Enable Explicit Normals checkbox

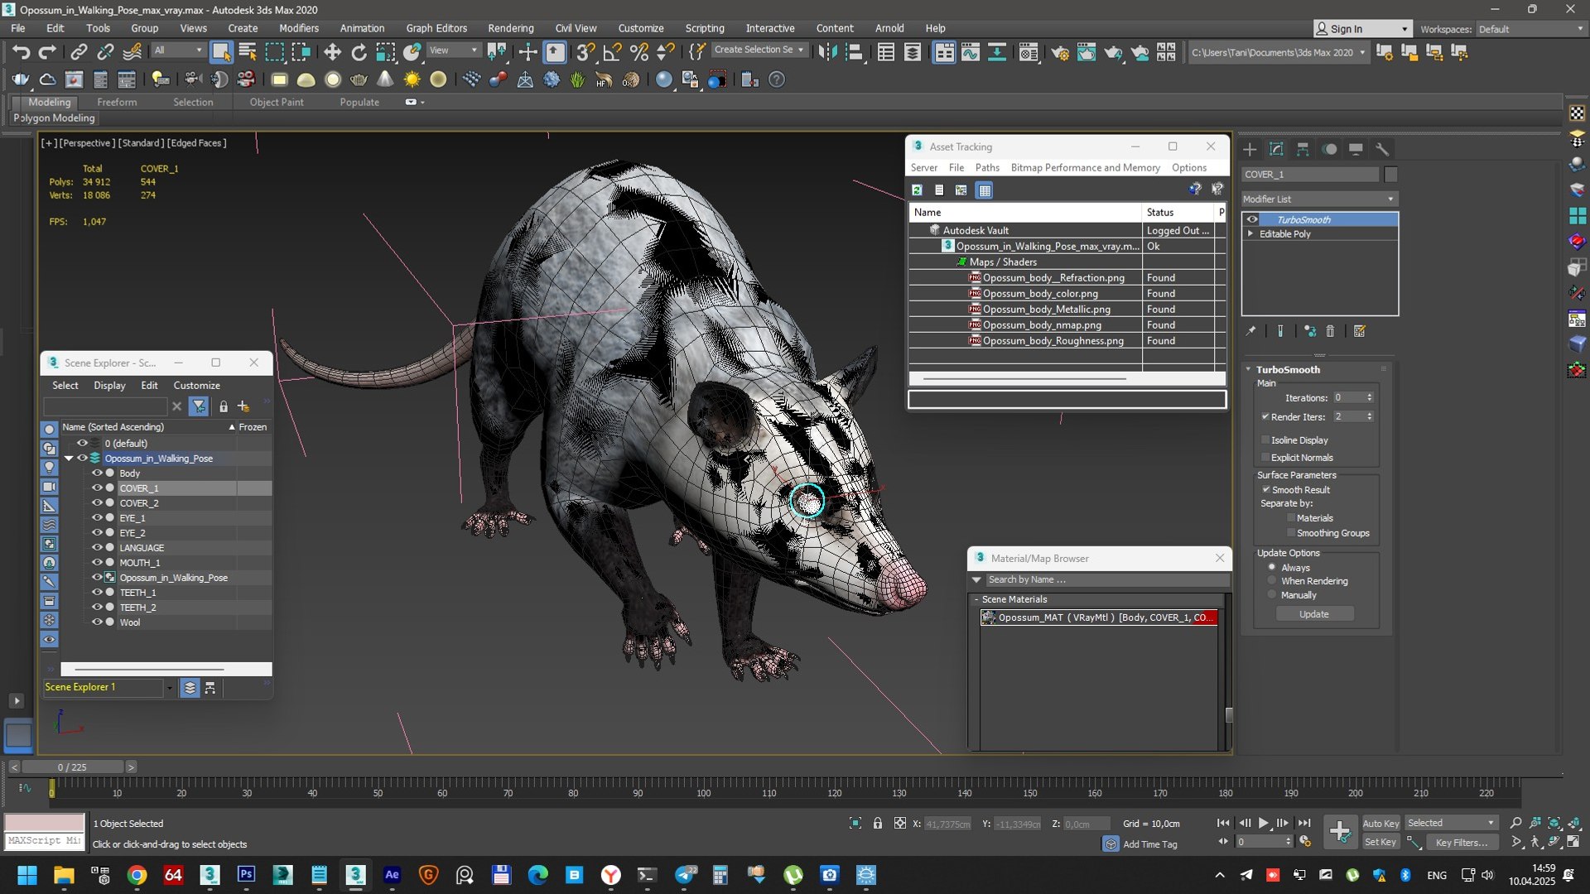pyautogui.click(x=1265, y=457)
